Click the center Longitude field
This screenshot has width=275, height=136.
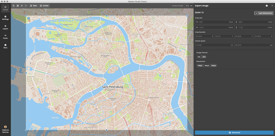pyautogui.click(x=254, y=45)
